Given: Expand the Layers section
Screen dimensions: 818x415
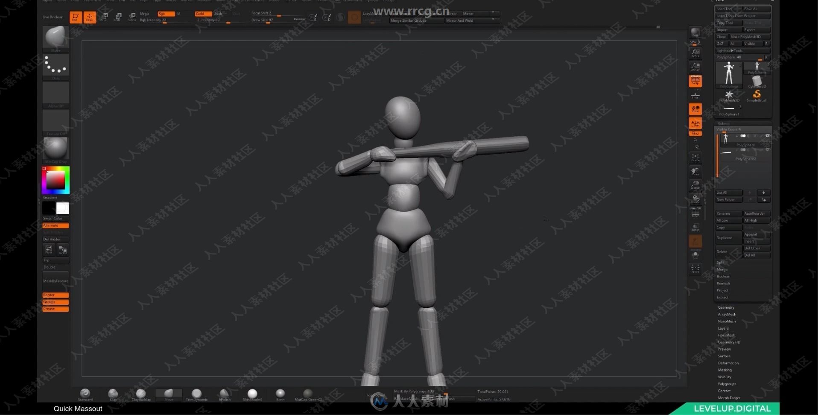Looking at the screenshot, I should 723,328.
